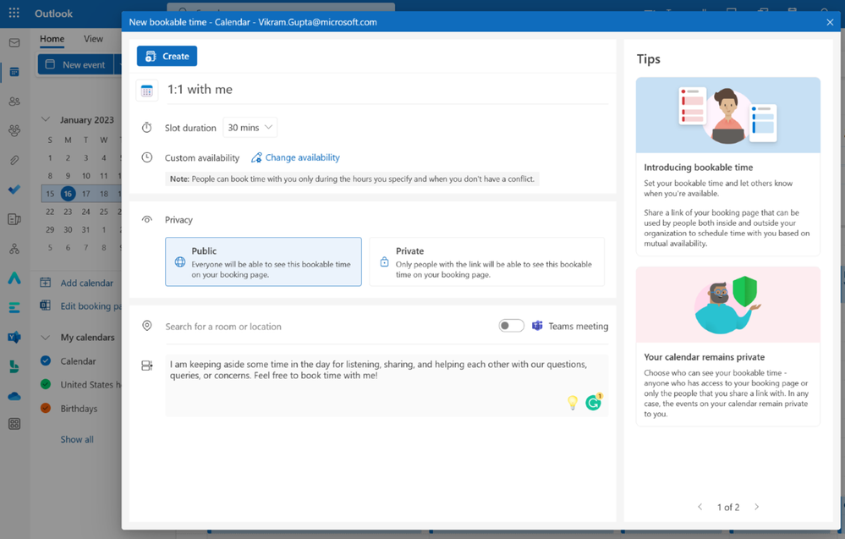Open the newspaper icon in sidebar

pyautogui.click(x=14, y=219)
